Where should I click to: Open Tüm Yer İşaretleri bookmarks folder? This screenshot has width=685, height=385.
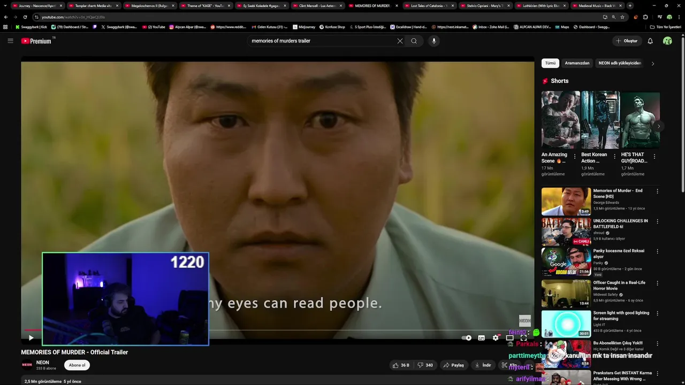point(666,27)
